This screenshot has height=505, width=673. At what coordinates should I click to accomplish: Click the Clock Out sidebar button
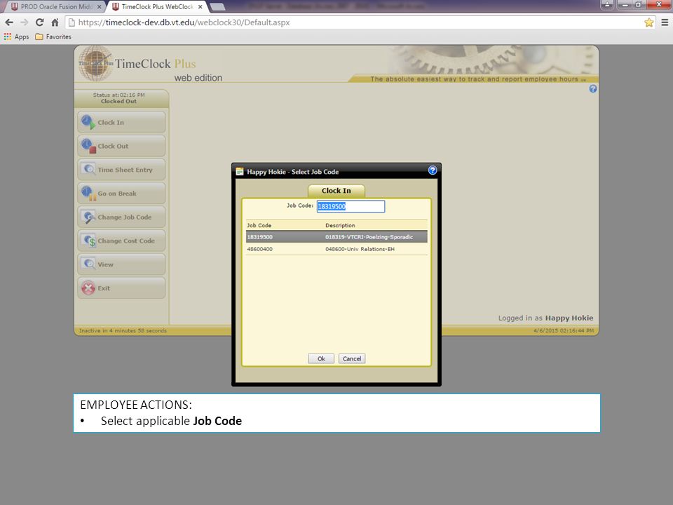(121, 146)
